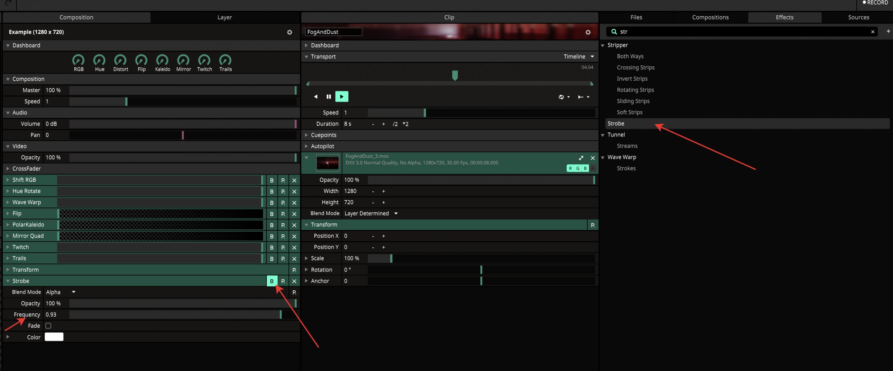
Task: Switch to the Layer tab
Action: pyautogui.click(x=225, y=17)
